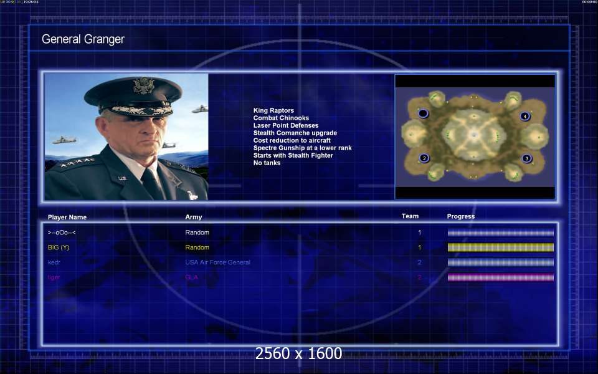The height and width of the screenshot is (374, 598).
Task: Select player kedr in the list
Action: 54,262
